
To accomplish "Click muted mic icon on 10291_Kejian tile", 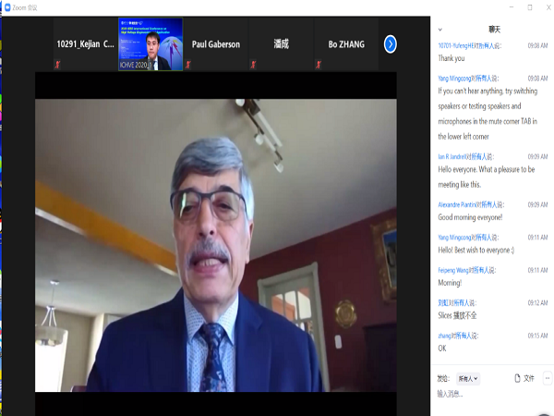I will pos(57,65).
